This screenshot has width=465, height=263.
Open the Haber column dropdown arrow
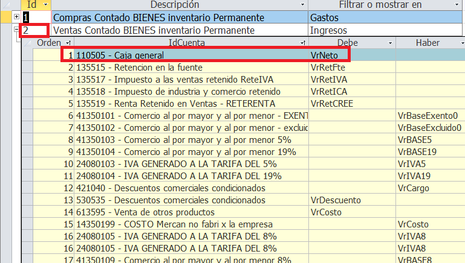(463, 43)
